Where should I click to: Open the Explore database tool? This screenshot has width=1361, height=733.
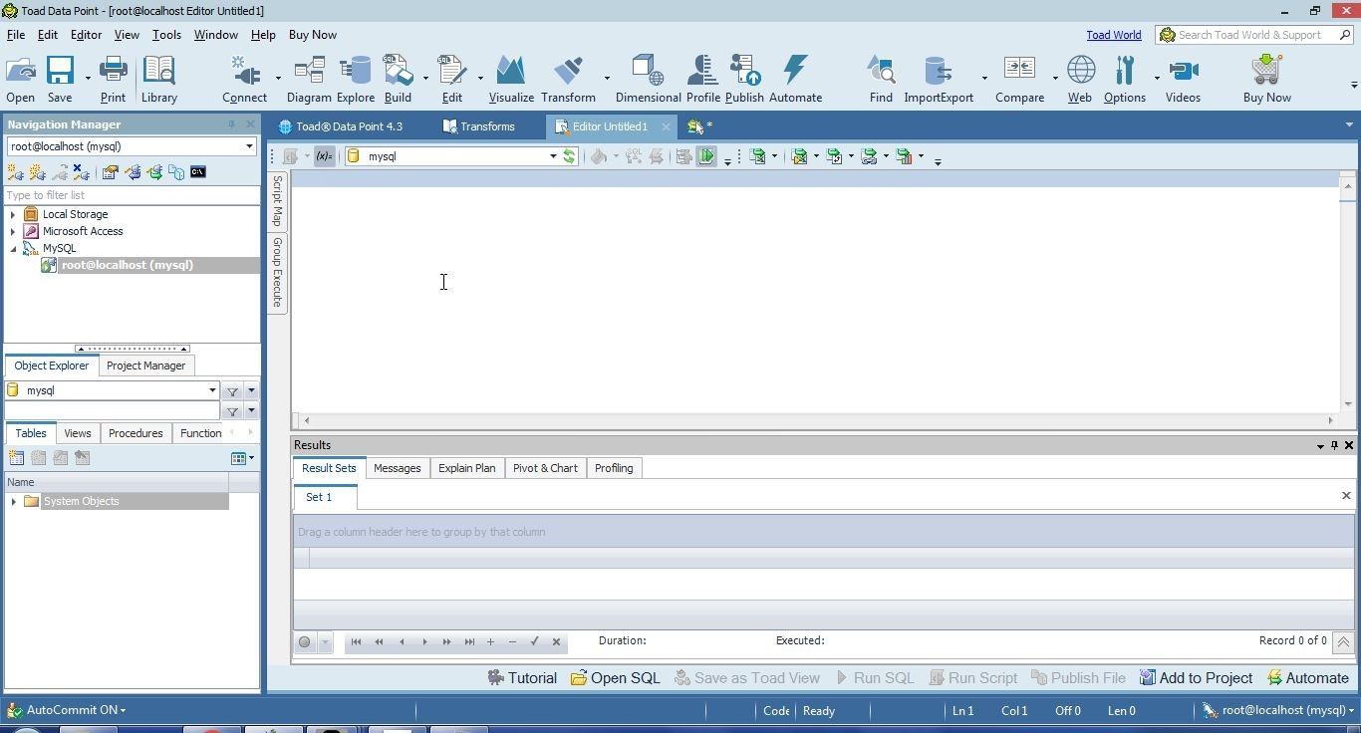(355, 79)
